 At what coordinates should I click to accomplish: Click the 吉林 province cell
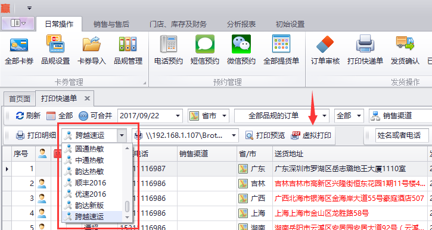[x=255, y=183]
